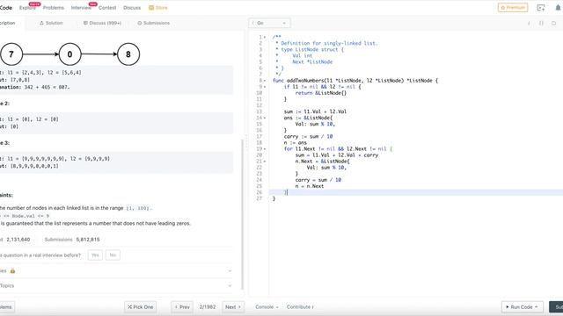Image resolution: width=563 pixels, height=316 pixels.
Task: Click the Pick One random problem button
Action: tap(141, 307)
